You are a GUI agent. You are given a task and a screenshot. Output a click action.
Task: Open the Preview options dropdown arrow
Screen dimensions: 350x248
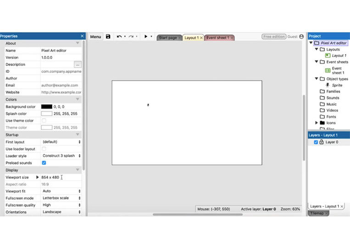pyautogui.click(x=151, y=36)
